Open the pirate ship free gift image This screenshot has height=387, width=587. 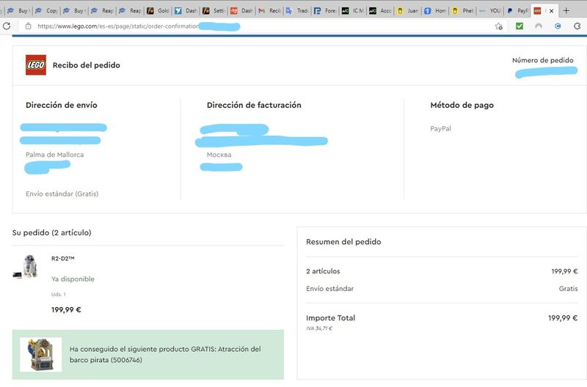point(41,355)
